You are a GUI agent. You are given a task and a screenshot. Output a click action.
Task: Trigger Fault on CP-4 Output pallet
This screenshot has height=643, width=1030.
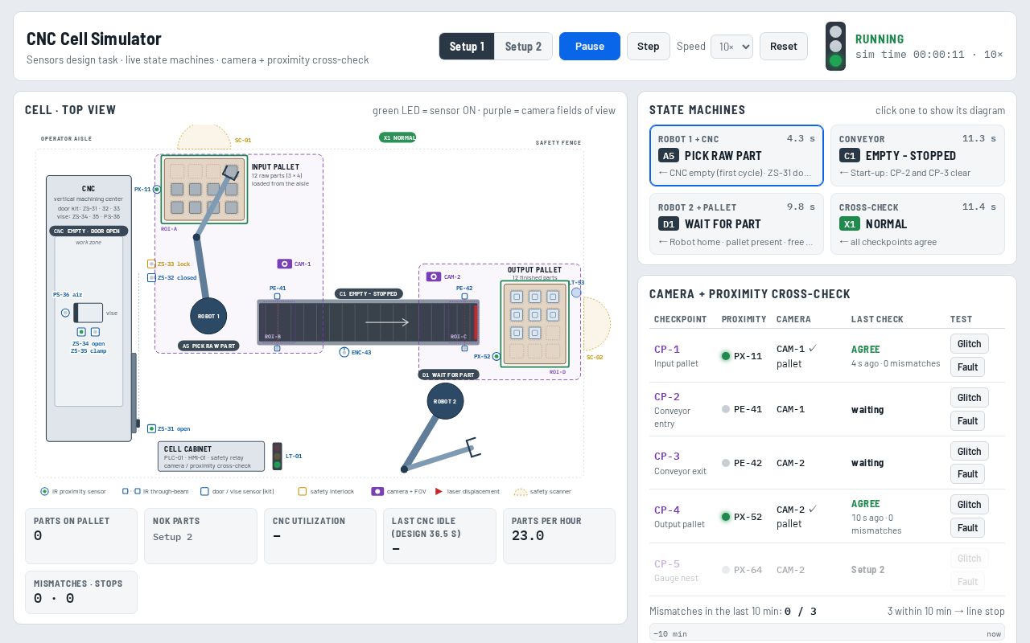tap(968, 527)
